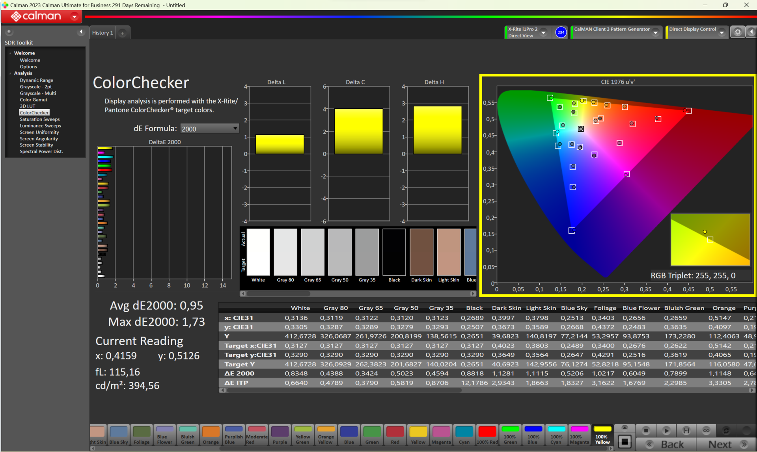Open the settings gear icon
This screenshot has height=452, width=757.
(738, 32)
